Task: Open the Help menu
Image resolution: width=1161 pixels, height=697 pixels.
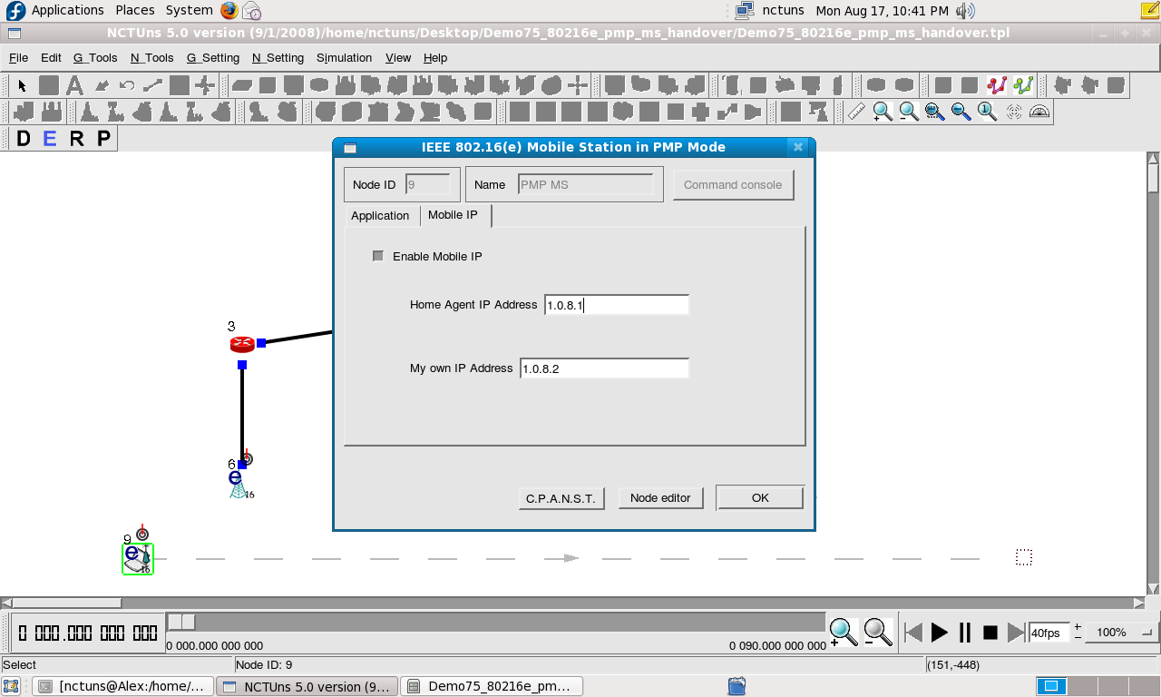Action: pos(435,57)
